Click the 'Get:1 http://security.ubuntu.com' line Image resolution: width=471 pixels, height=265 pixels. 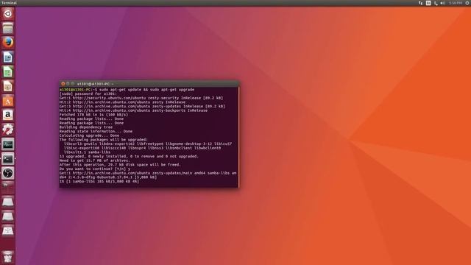(x=141, y=98)
